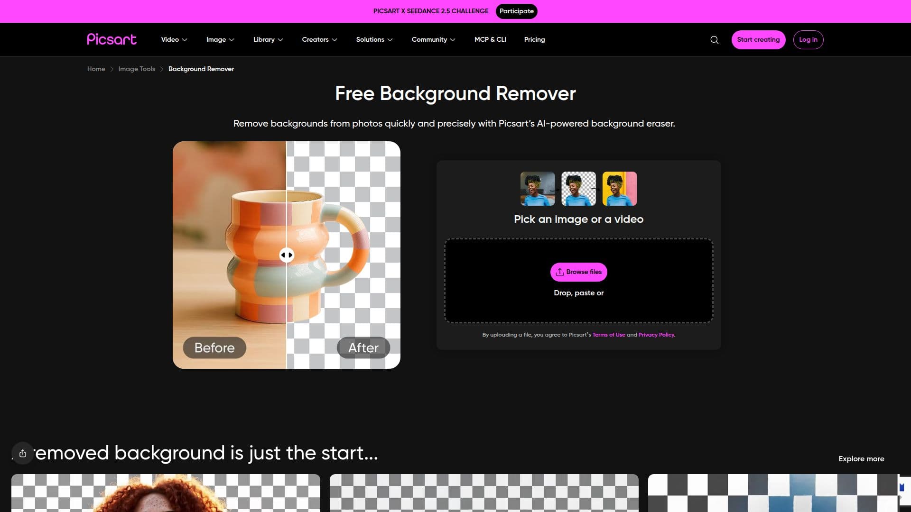
Task: Expand the Library dropdown menu
Action: [x=268, y=39]
